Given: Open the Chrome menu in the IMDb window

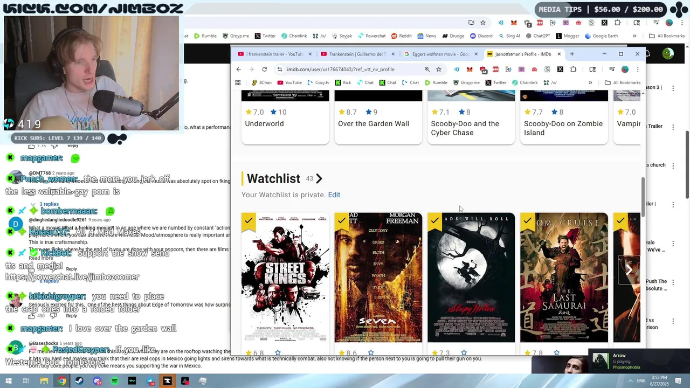Looking at the screenshot, I should pos(638,69).
